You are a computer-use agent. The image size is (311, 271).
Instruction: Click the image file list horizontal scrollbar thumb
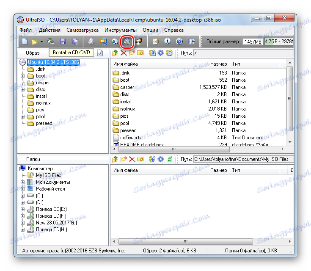(174, 149)
